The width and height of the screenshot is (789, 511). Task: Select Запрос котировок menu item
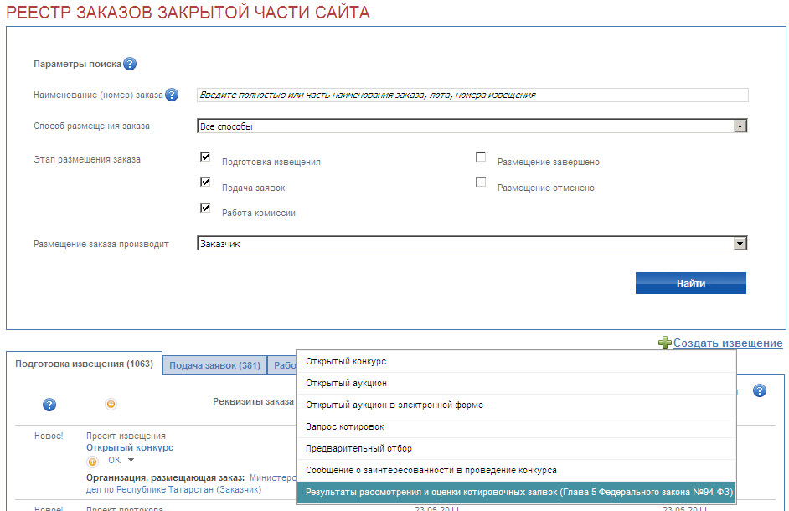[516, 426]
